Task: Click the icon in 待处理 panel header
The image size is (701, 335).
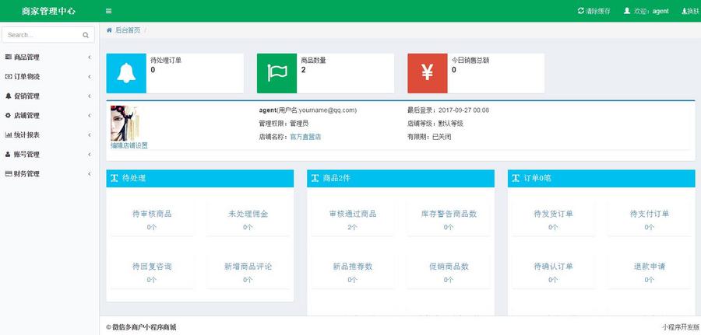Action: [114, 179]
